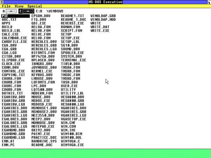Select USER.EXE file
The image size is (211, 158).
69,86
